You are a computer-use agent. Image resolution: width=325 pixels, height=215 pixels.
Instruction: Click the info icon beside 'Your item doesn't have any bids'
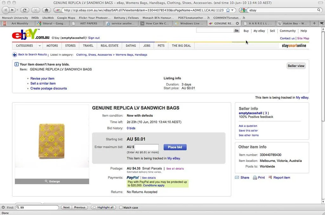[17, 64]
